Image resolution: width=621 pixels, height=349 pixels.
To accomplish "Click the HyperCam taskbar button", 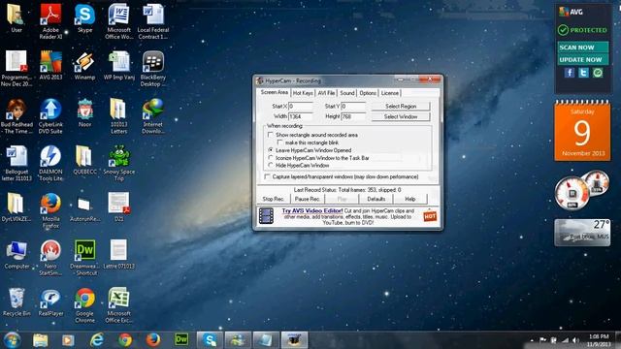I will point(294,340).
